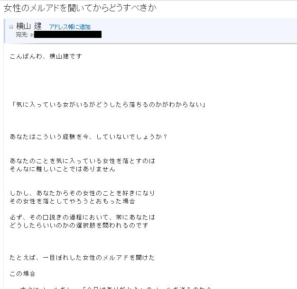Click the line そんなに難しいことではありません

(x=63, y=169)
